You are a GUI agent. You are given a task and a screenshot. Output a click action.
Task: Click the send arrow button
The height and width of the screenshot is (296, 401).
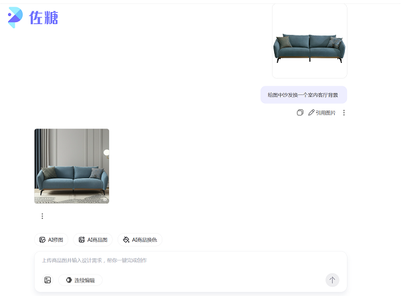pyautogui.click(x=332, y=280)
